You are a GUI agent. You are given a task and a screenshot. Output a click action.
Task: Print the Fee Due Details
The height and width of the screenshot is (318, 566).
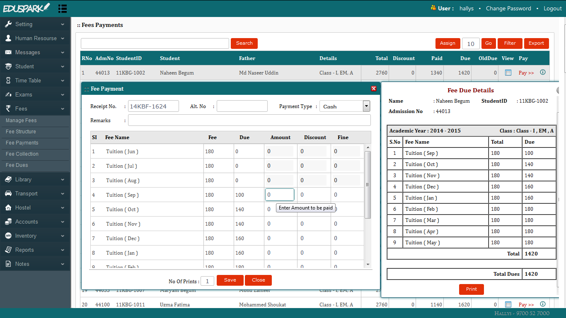pos(471,289)
